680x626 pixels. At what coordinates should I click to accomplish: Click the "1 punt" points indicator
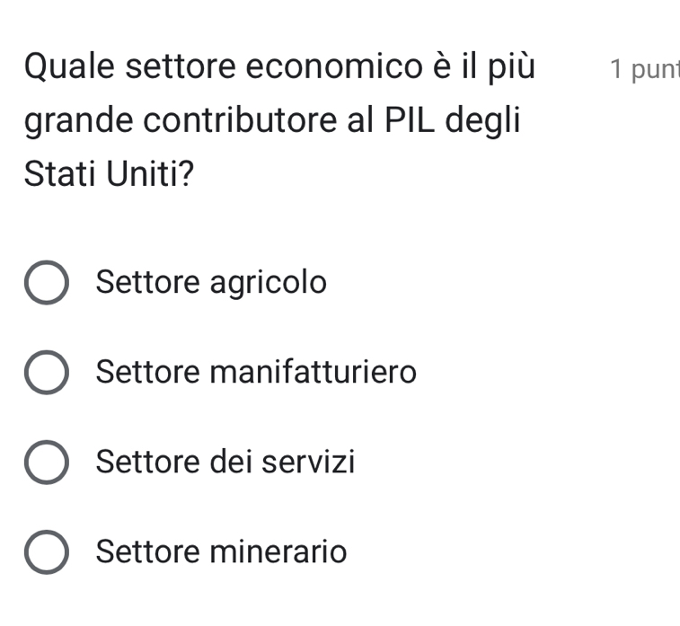[643, 69]
